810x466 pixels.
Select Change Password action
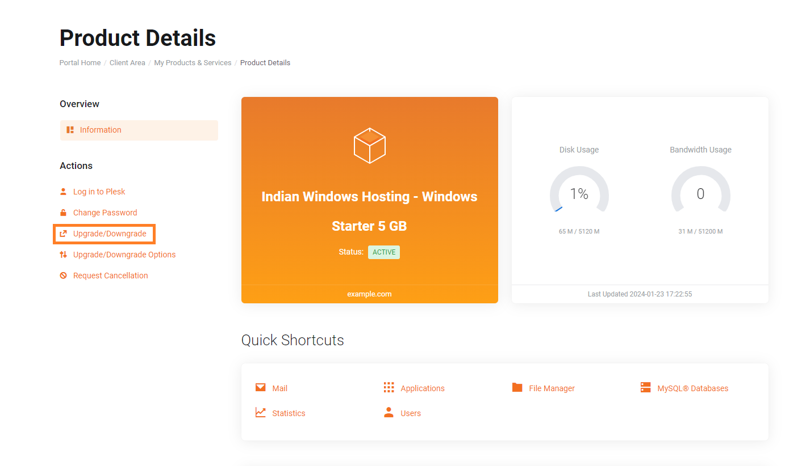(105, 213)
